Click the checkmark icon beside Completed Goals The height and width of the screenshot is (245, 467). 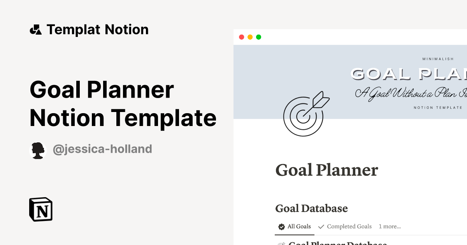pyautogui.click(x=321, y=226)
